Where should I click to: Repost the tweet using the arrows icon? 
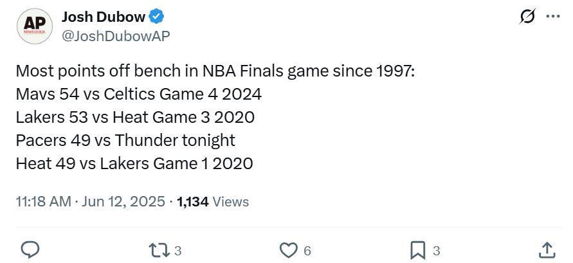158,249
